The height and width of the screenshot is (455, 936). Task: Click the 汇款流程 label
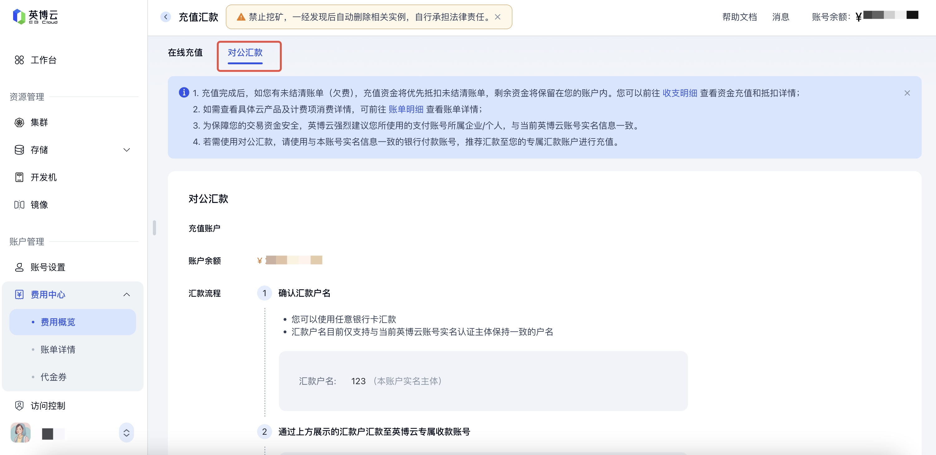pos(205,293)
